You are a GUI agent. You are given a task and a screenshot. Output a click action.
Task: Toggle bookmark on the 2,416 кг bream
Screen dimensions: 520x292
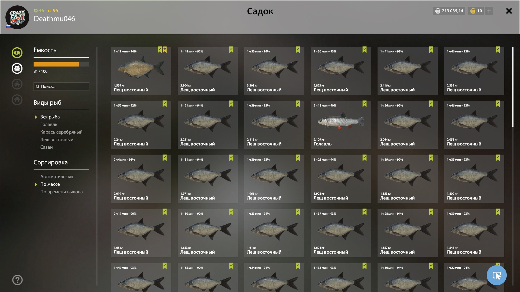[431, 50]
